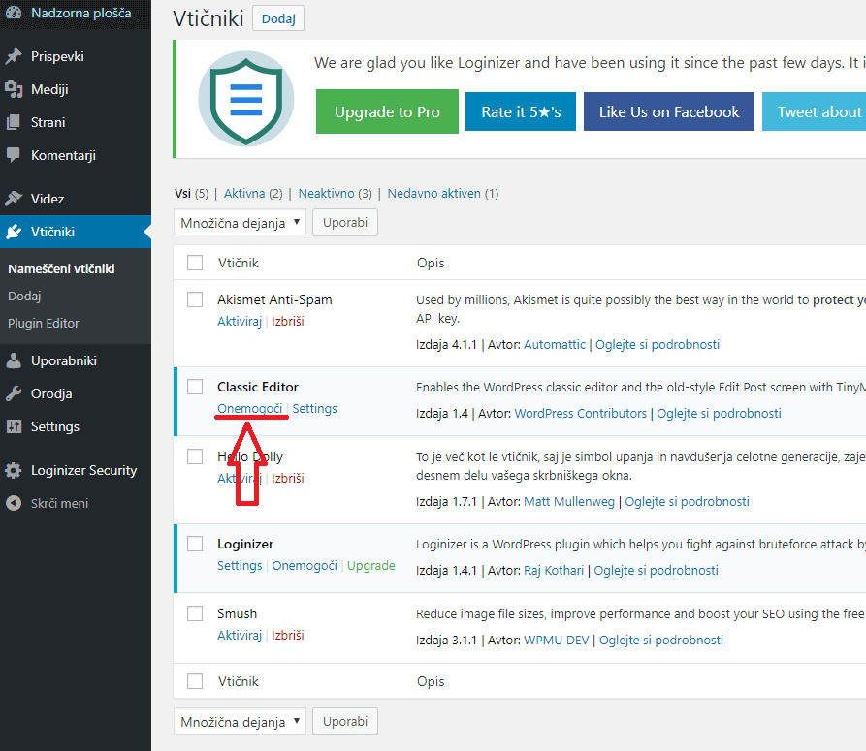Click the Nadzorna plošča dashboard icon
Image resolution: width=866 pixels, height=751 pixels.
(x=14, y=13)
